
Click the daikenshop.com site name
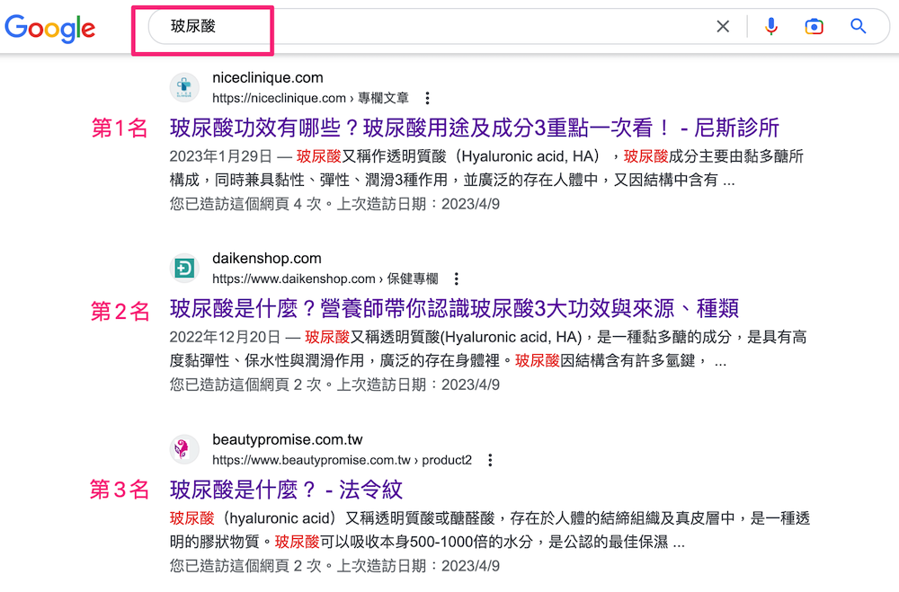(x=267, y=259)
